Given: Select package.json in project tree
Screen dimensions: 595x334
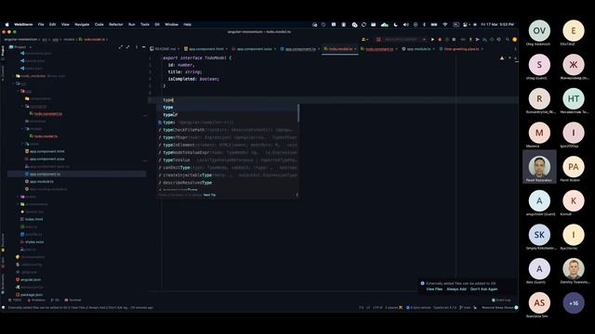Looking at the screenshot, I should (x=32, y=295).
